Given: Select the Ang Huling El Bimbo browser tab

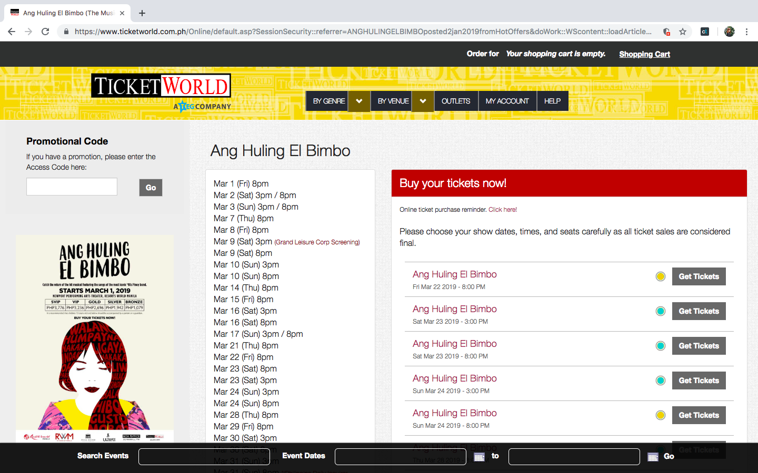Looking at the screenshot, I should click(x=67, y=13).
